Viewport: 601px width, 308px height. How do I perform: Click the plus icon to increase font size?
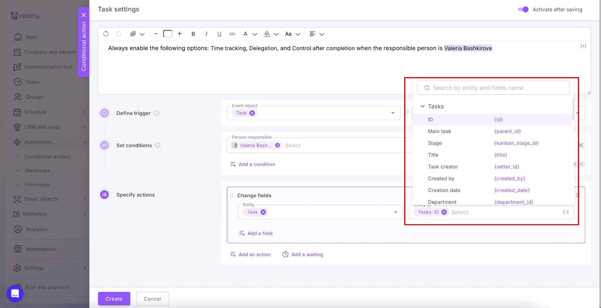180,34
